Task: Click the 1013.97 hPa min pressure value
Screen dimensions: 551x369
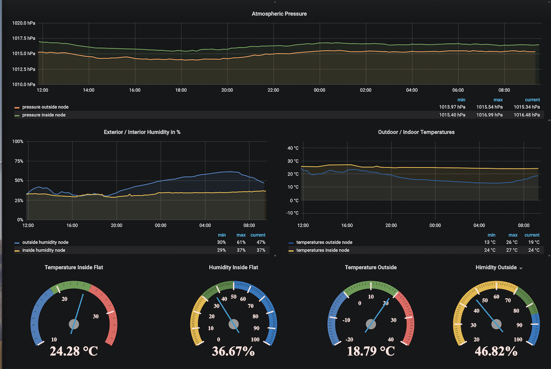Action: 452,107
